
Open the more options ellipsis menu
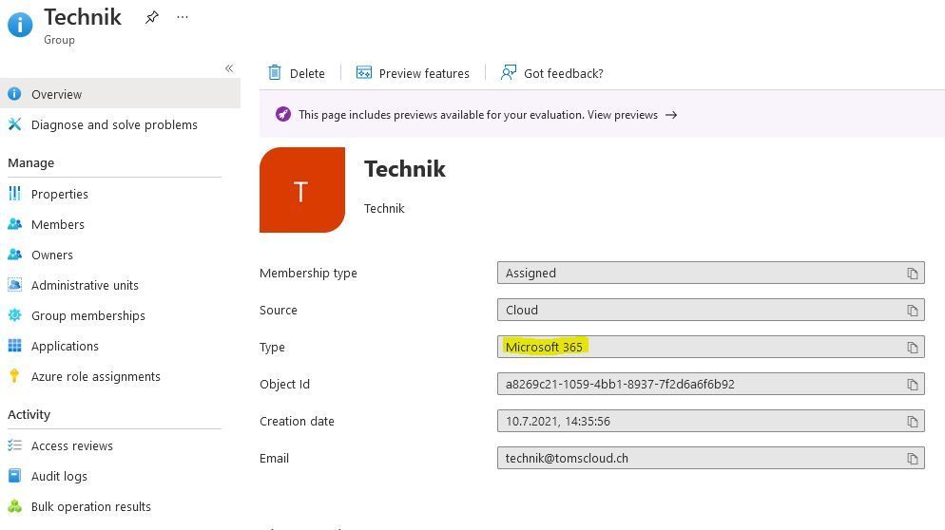(x=183, y=17)
